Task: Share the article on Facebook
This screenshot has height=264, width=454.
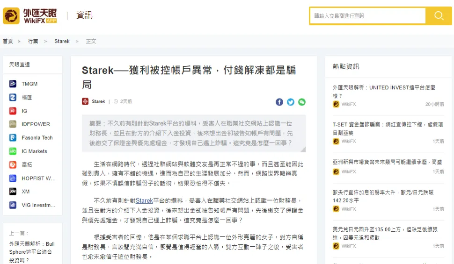Action: click(x=279, y=102)
